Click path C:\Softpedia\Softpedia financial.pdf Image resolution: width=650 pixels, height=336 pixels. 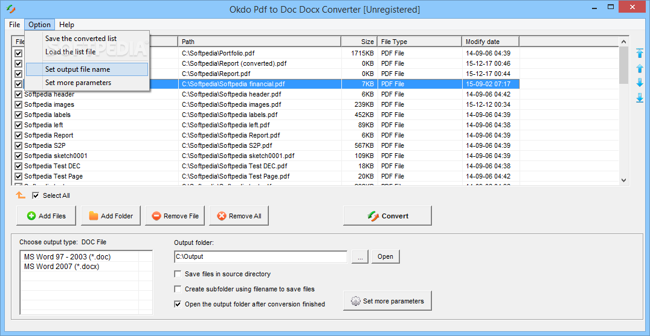[233, 84]
